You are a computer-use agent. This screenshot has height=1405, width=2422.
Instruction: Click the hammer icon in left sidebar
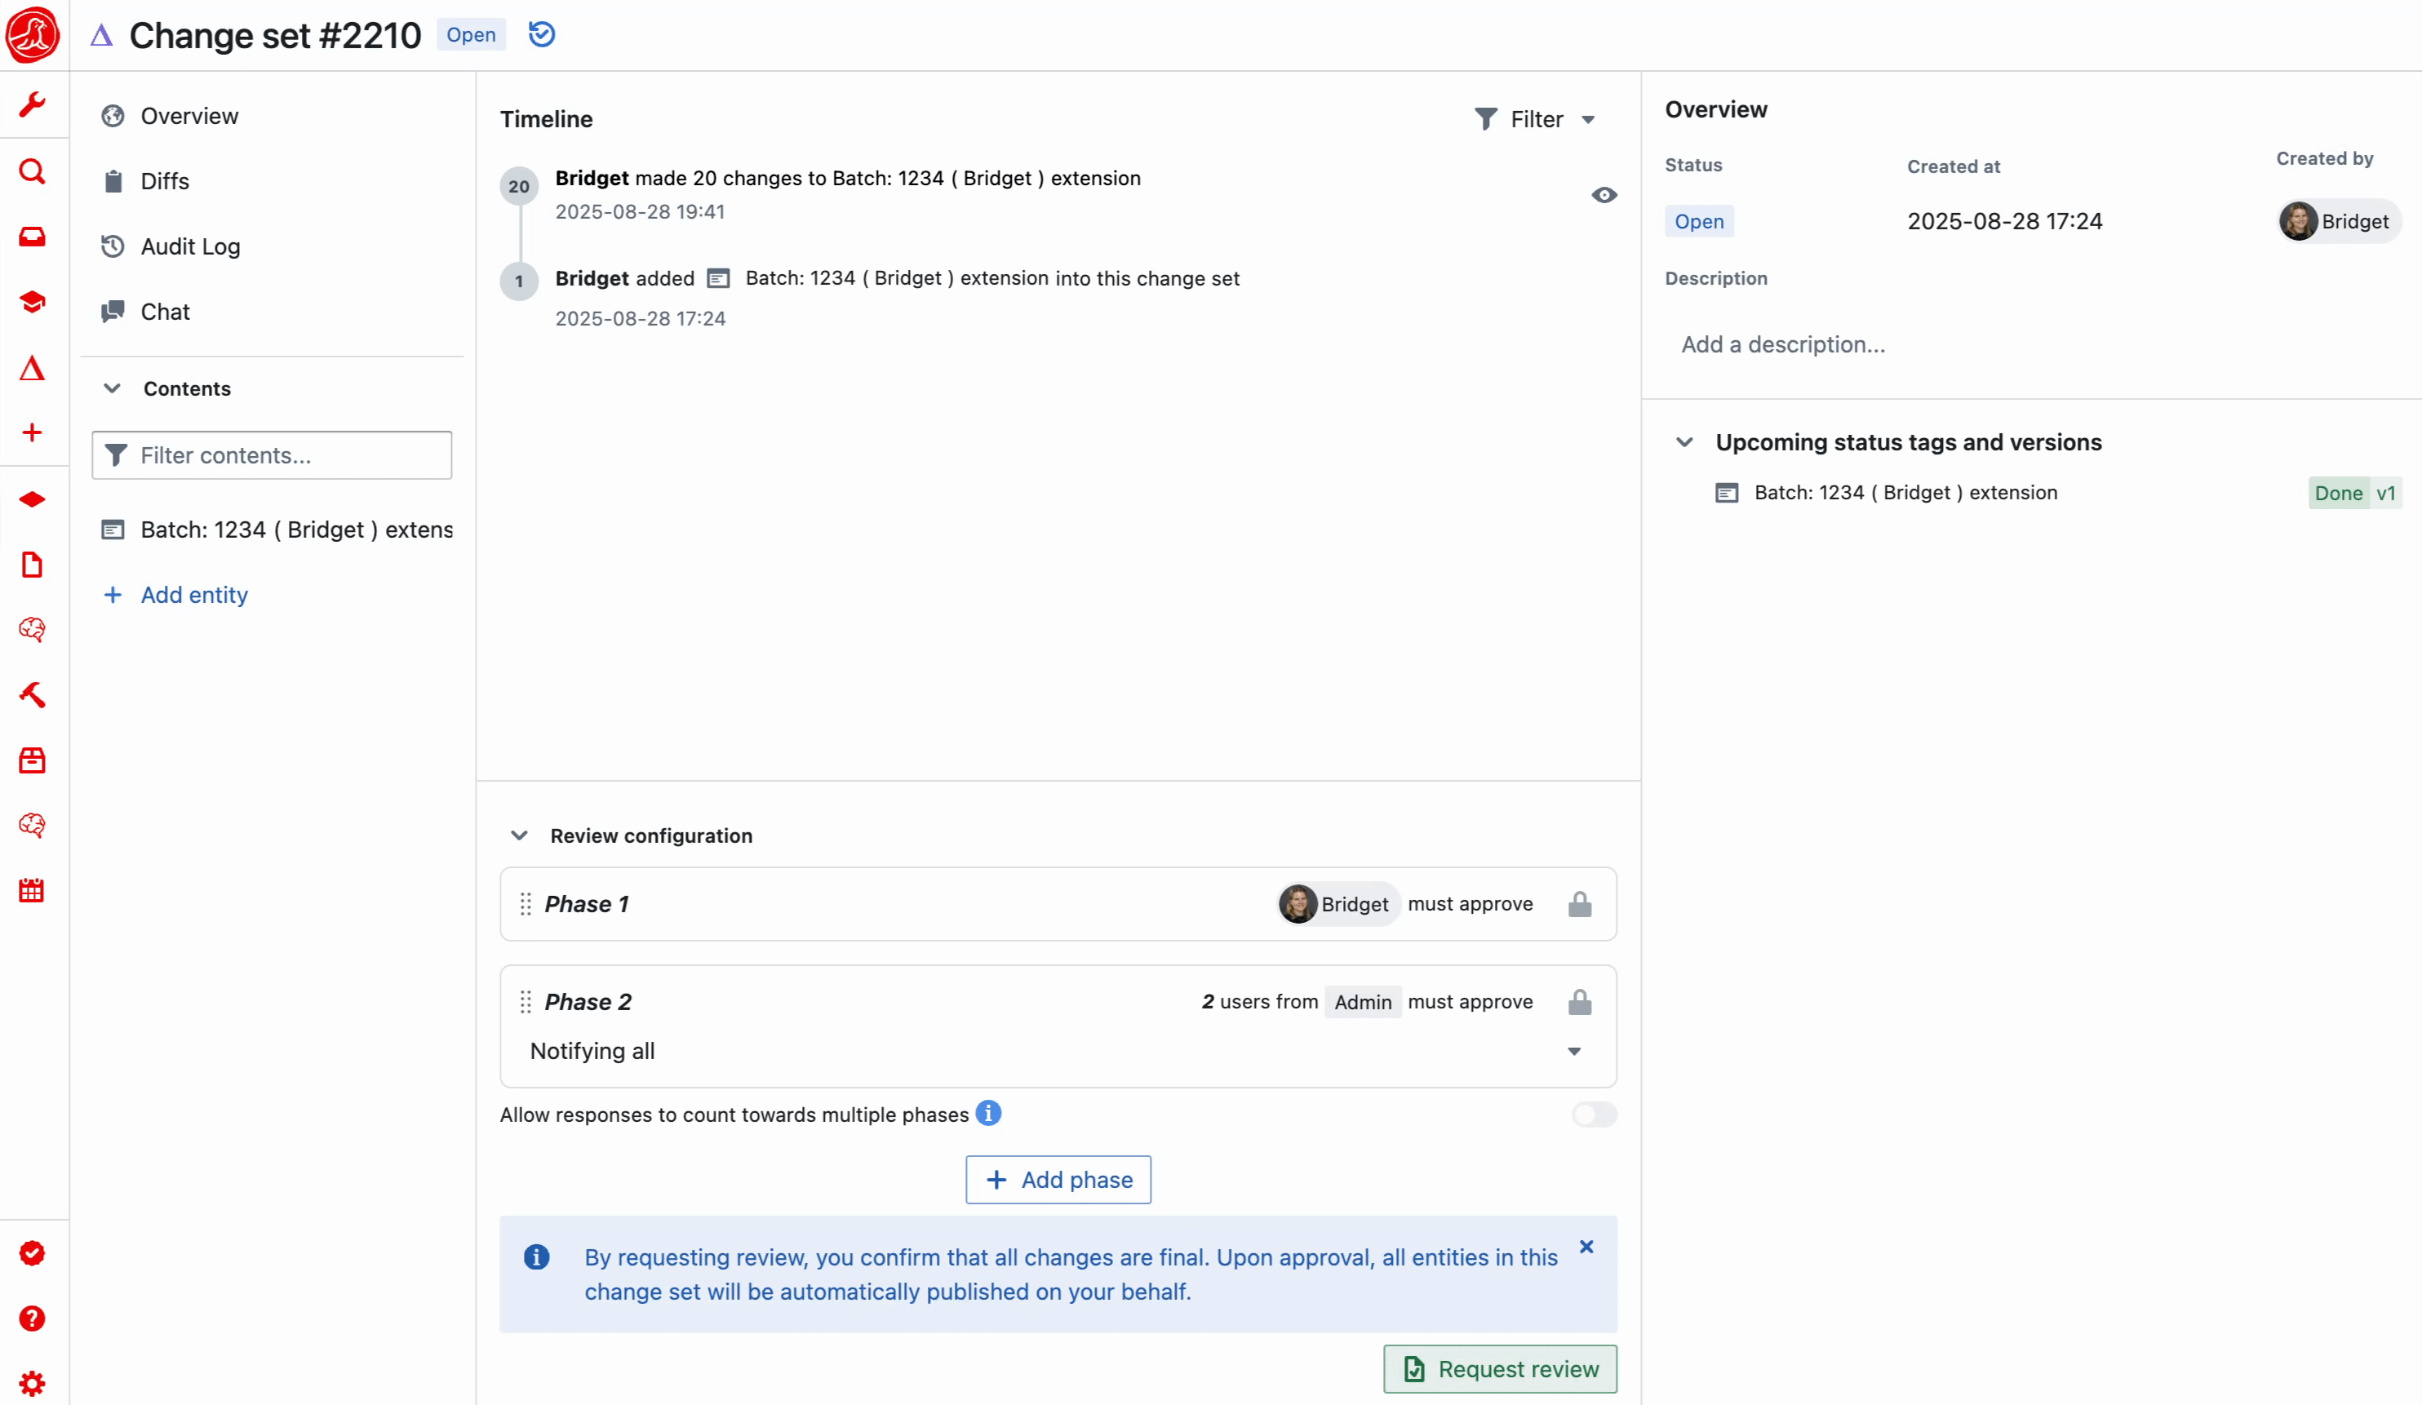(x=33, y=694)
